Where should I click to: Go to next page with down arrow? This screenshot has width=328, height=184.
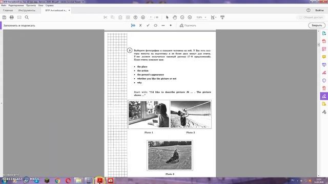point(143,17)
